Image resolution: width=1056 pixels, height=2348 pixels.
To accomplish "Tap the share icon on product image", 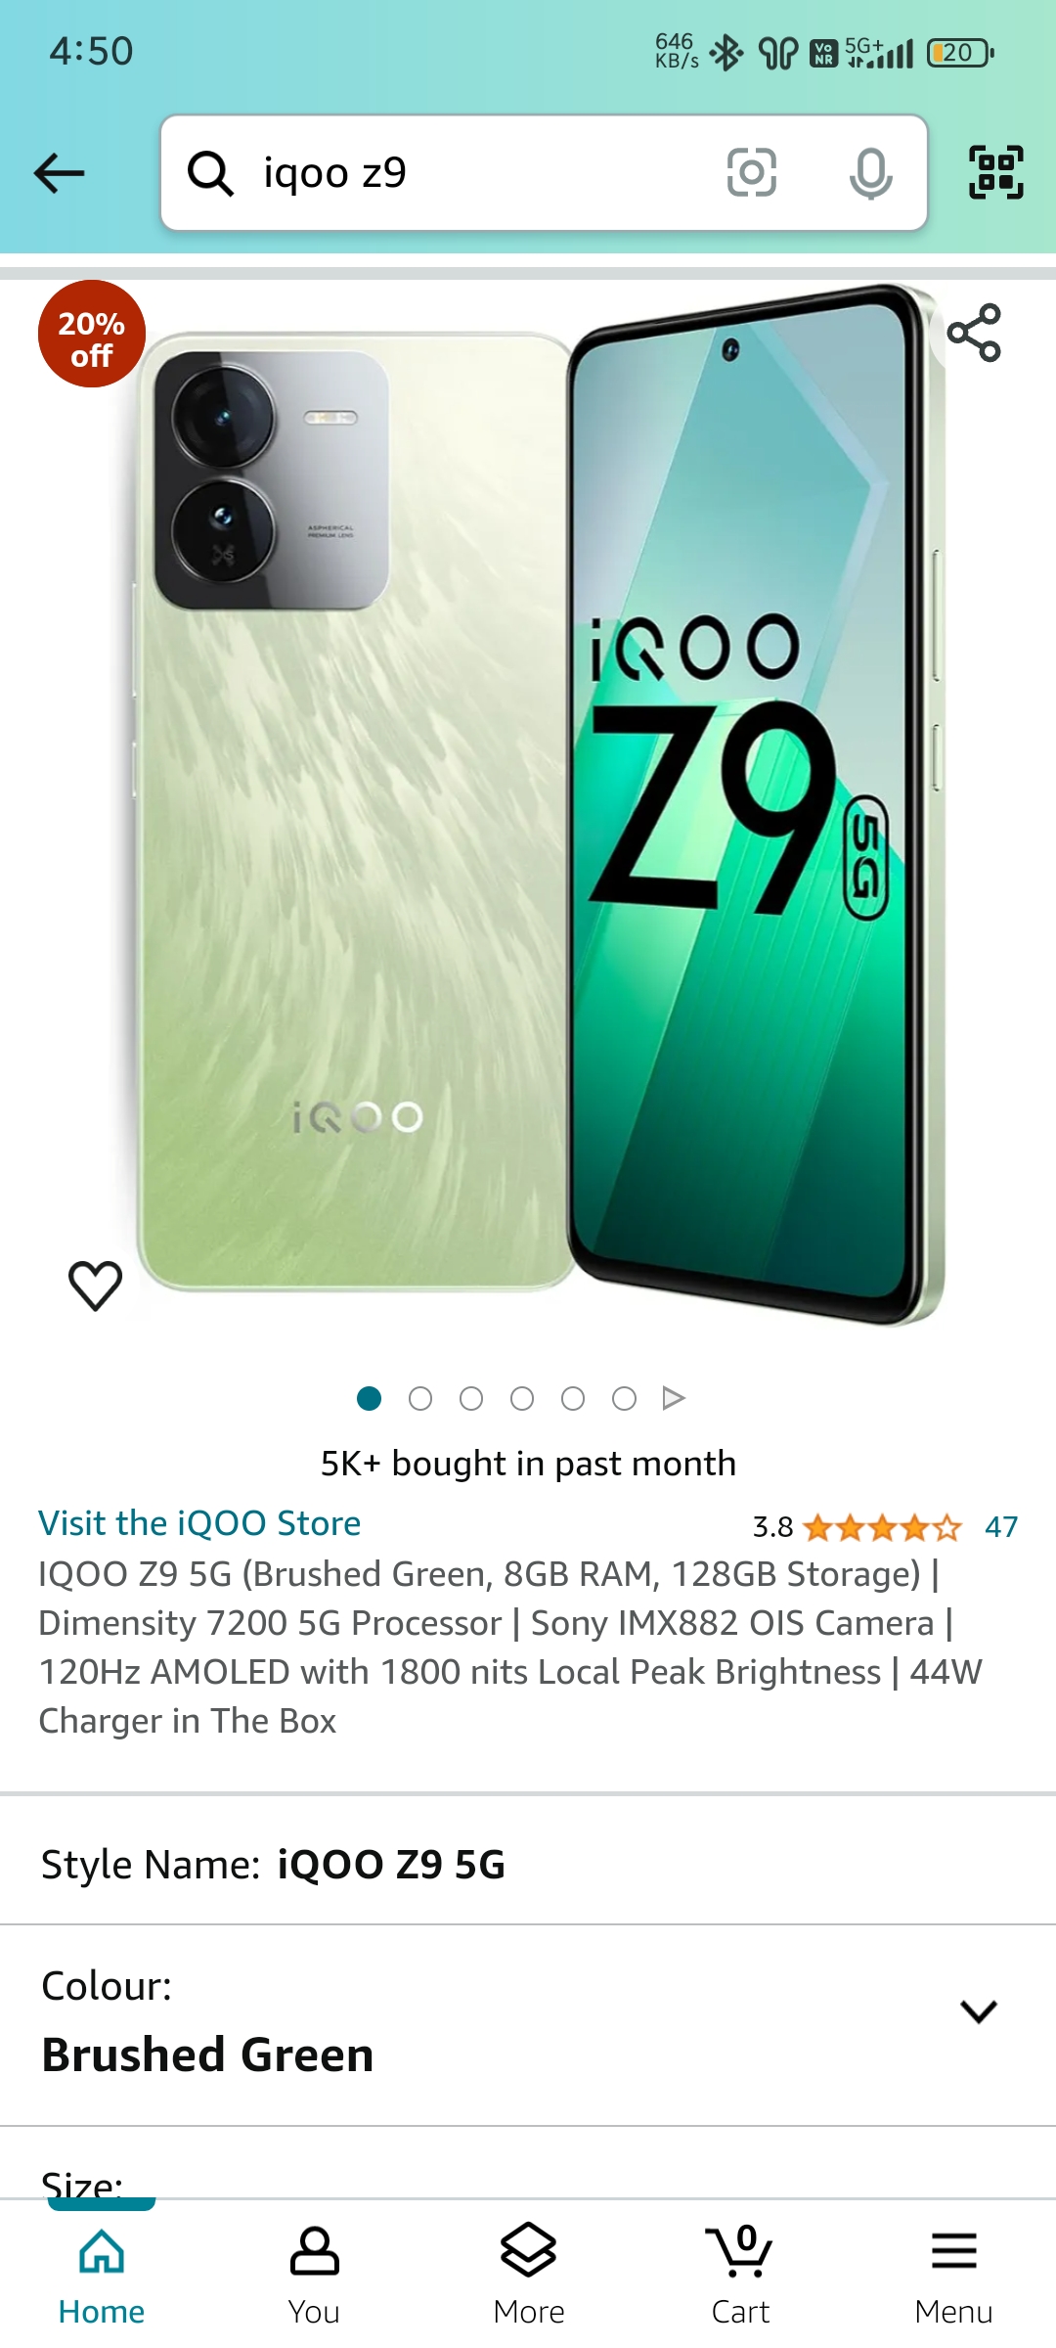I will point(974,333).
